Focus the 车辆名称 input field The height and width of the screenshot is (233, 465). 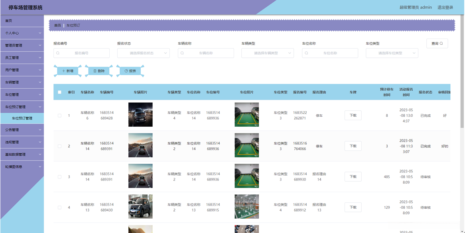pos(206,53)
